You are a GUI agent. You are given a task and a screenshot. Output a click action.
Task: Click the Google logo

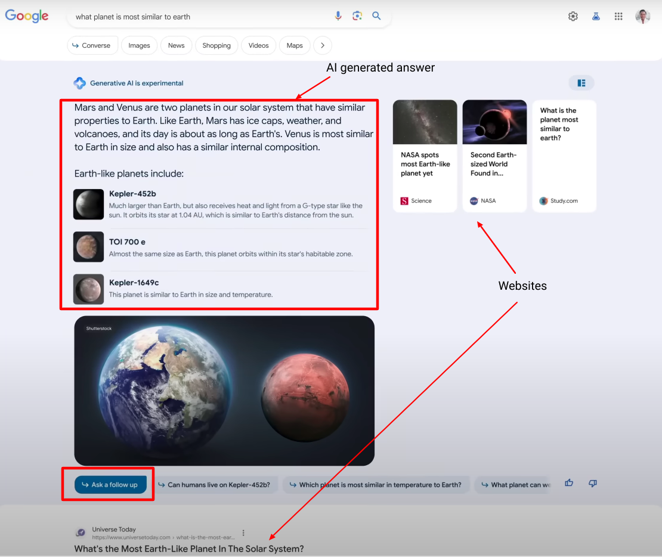pyautogui.click(x=27, y=16)
